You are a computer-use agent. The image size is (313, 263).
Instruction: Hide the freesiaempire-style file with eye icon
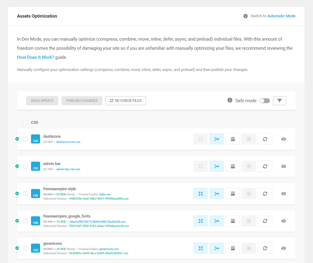284,194
